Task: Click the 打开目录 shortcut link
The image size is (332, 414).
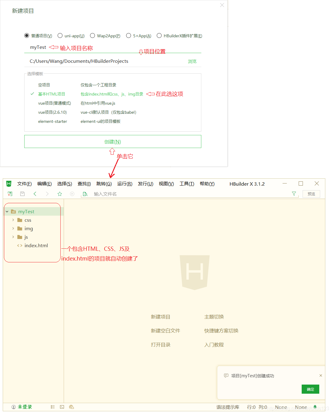Action: point(161,345)
